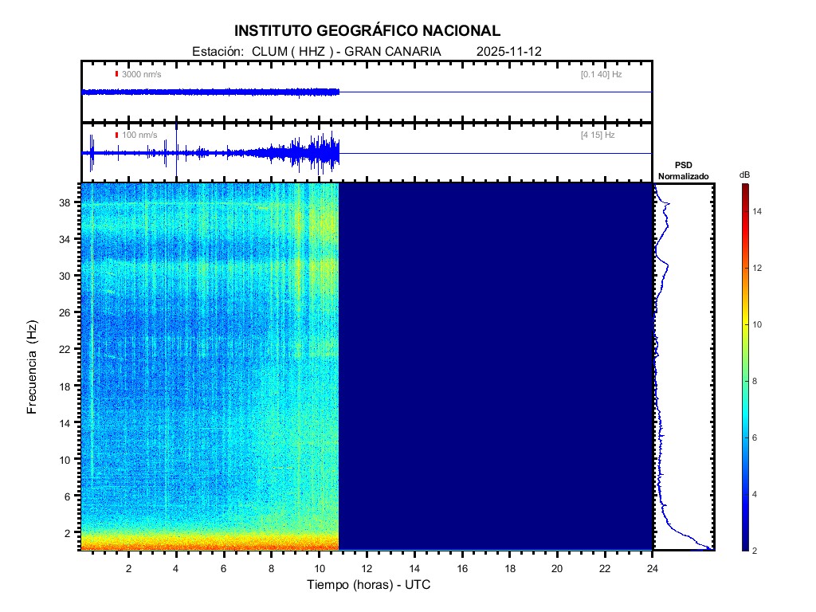The height and width of the screenshot is (612, 816).
Task: Click the PSD Normalizado panel heading
Action: 683,171
